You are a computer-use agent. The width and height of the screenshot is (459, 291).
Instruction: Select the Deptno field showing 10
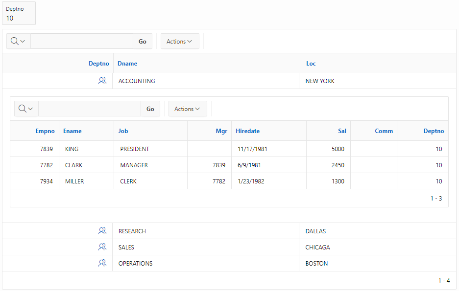(x=18, y=17)
